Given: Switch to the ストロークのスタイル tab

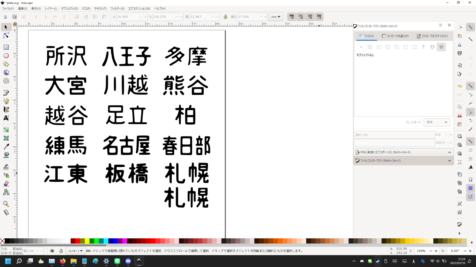Looking at the screenshot, I should (432, 36).
